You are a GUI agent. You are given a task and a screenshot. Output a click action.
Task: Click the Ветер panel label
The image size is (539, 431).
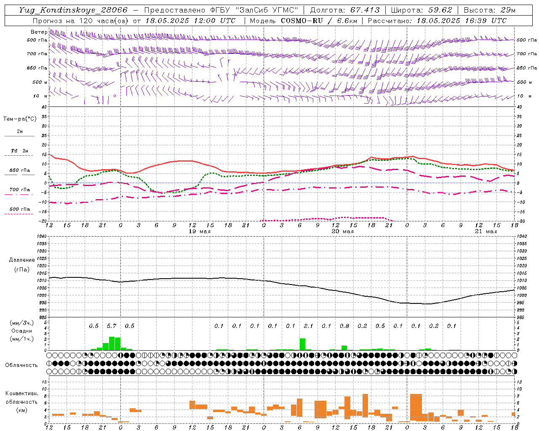coord(39,32)
